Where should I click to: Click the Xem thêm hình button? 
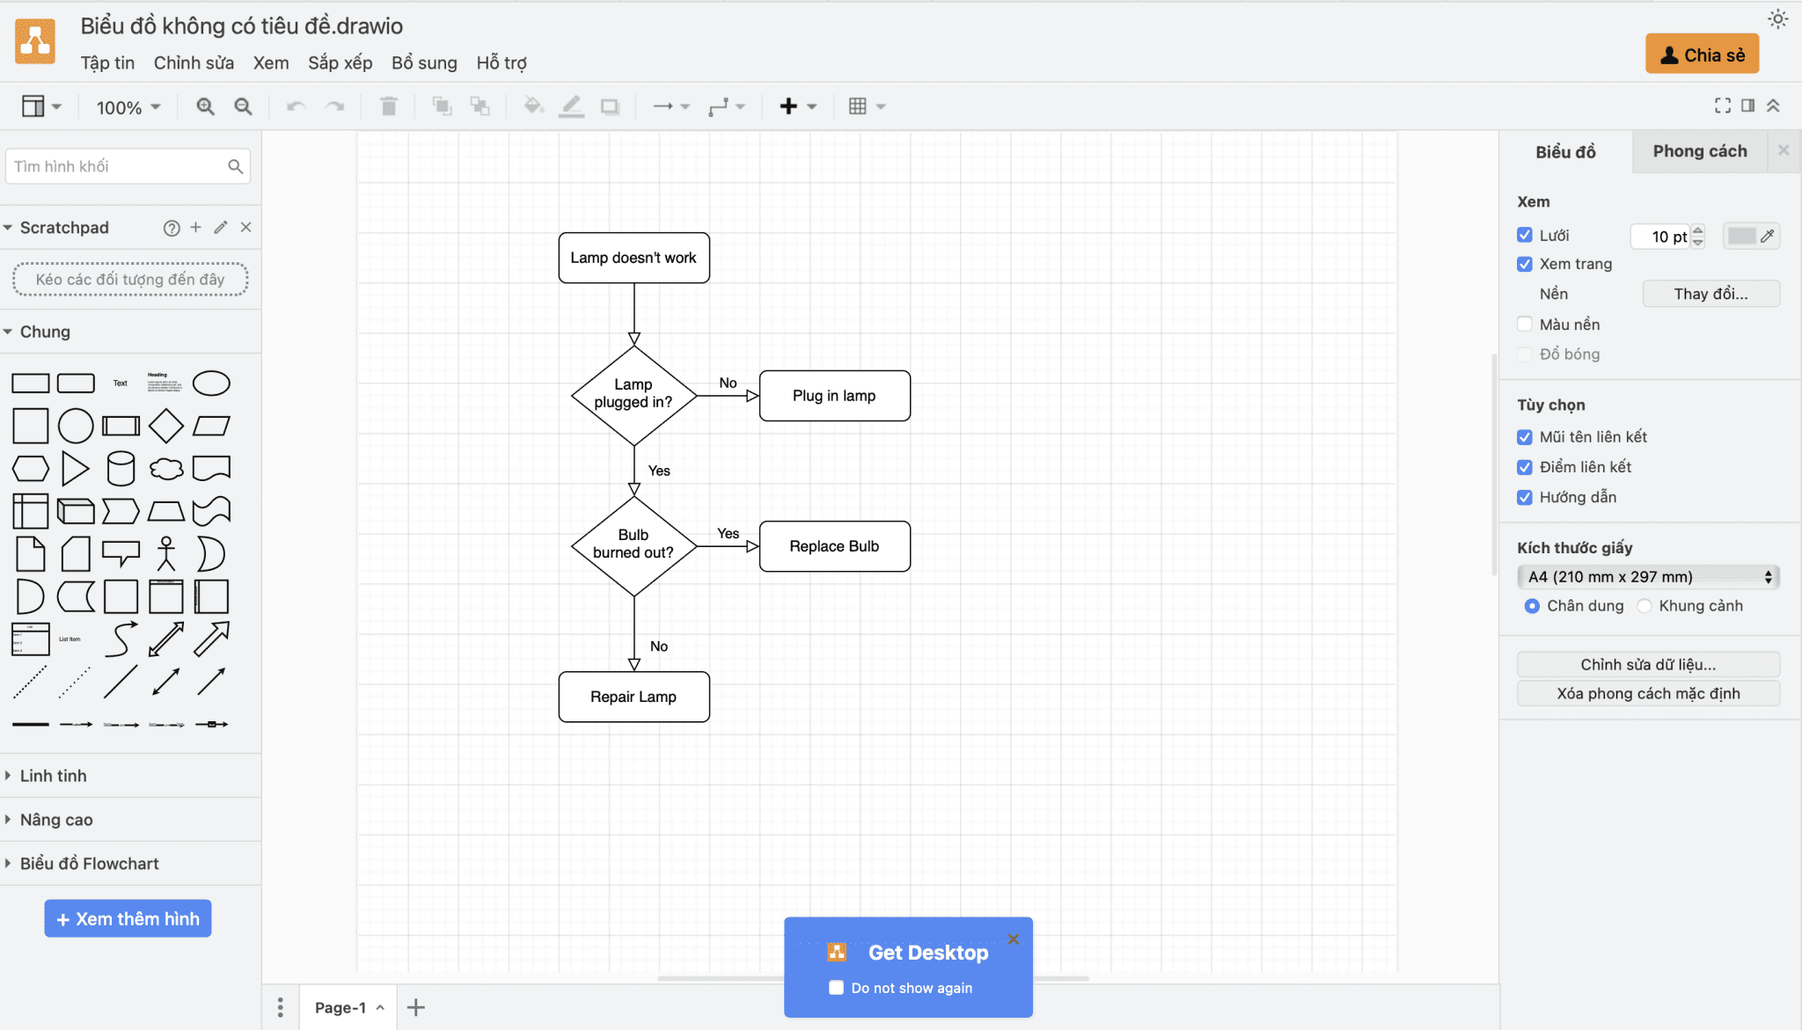click(x=128, y=918)
